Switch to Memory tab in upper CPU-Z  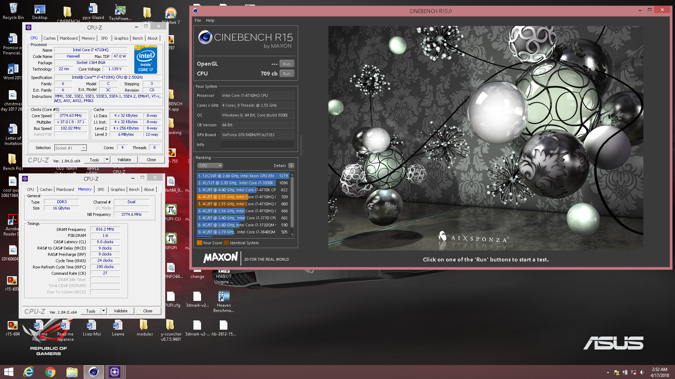point(88,38)
